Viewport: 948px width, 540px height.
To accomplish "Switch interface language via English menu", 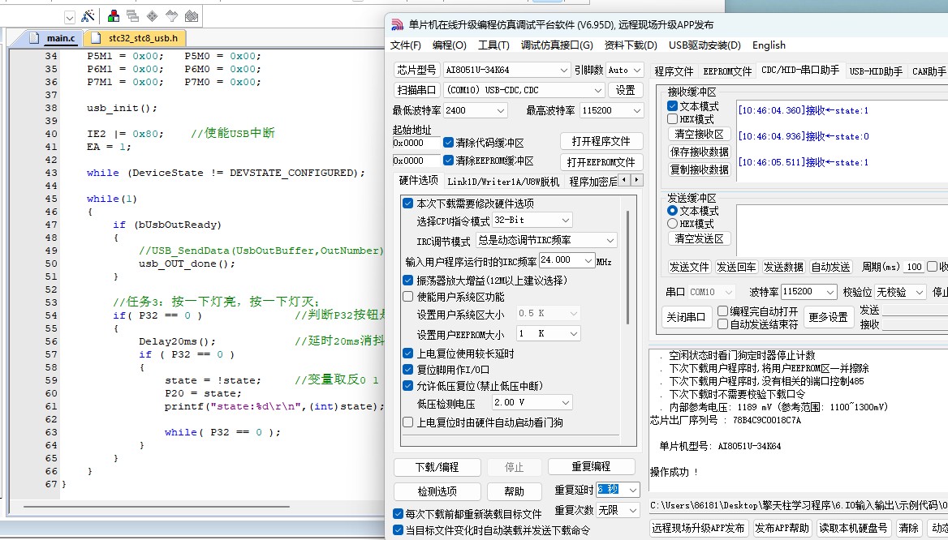I will (x=769, y=45).
